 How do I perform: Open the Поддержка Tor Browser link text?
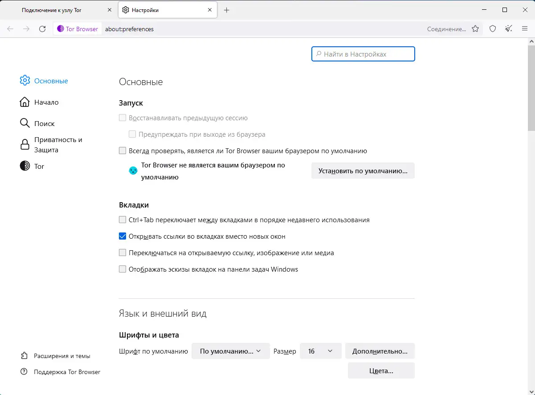coord(67,372)
